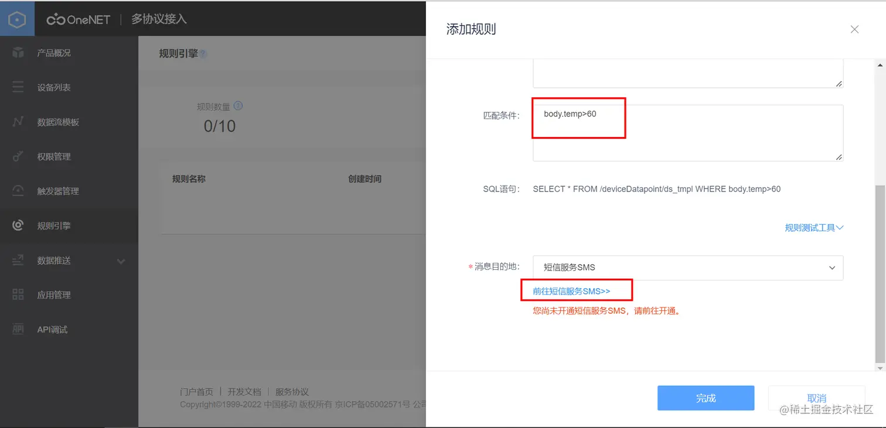Click the 多协议接入 header title
Viewport: 886px width, 428px height.
point(159,19)
